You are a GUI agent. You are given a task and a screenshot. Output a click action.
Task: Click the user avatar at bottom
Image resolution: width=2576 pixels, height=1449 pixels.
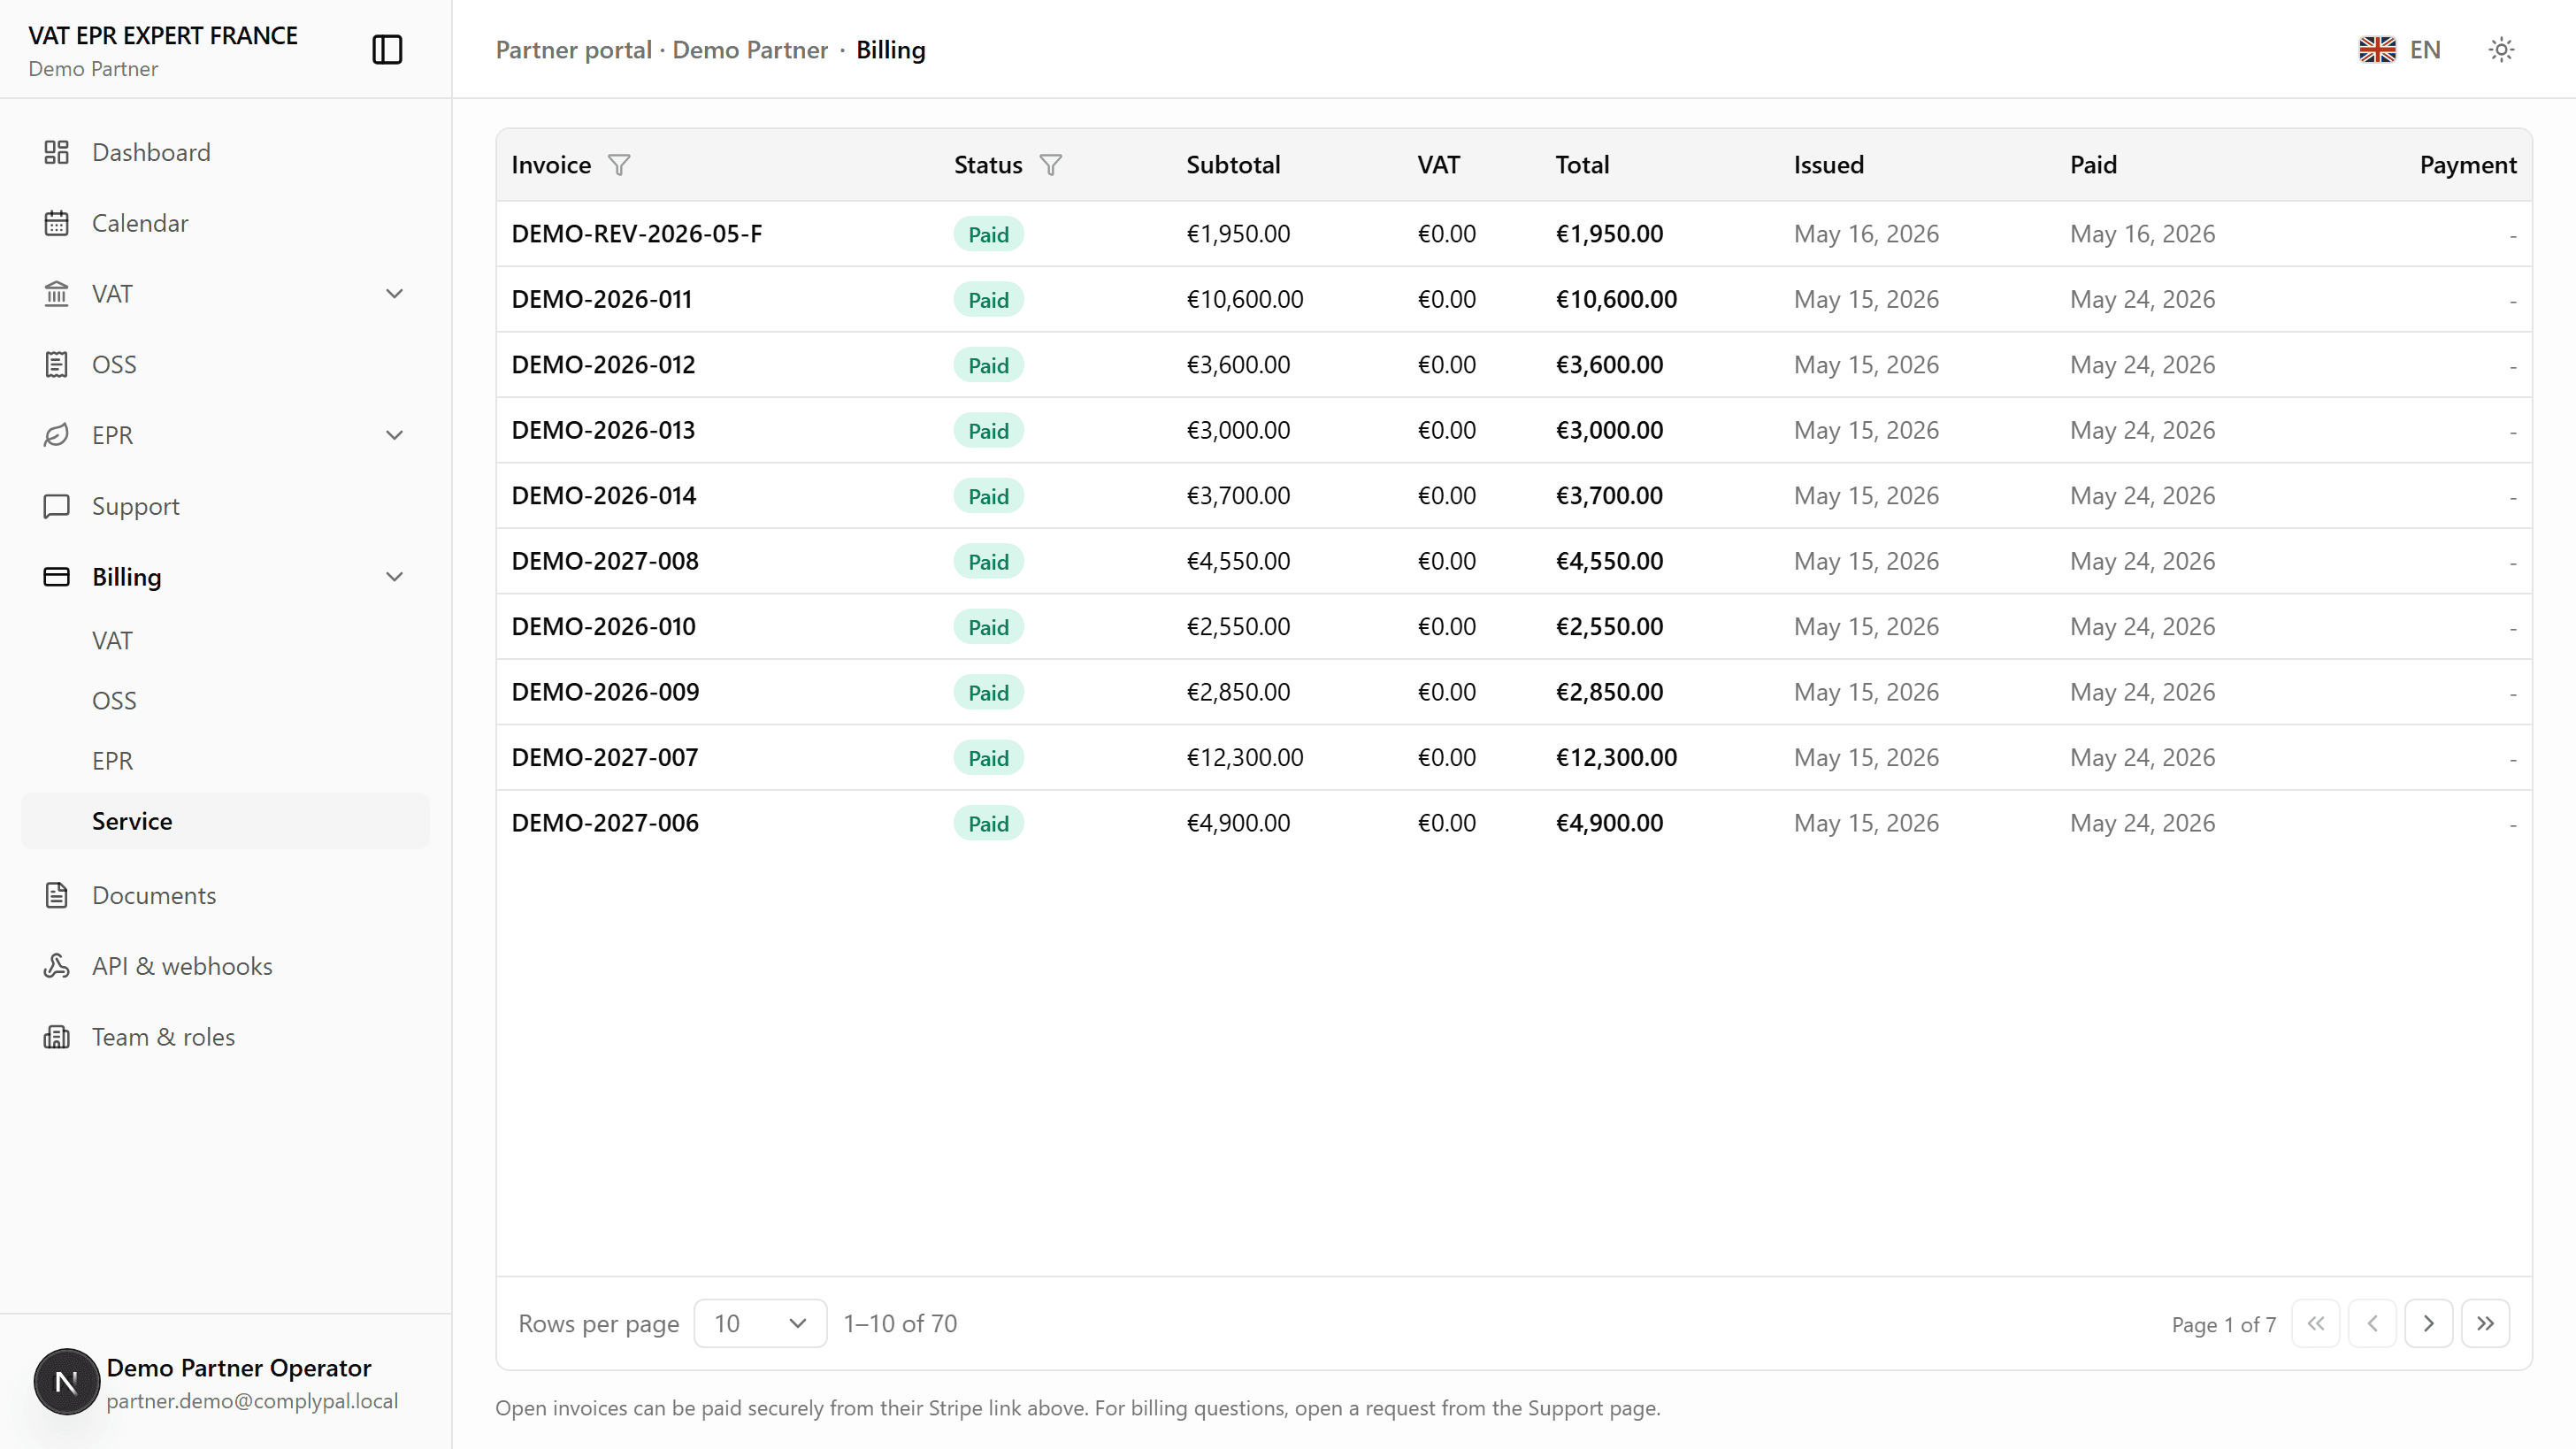coord(66,1382)
